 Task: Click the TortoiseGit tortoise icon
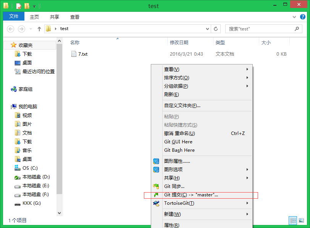[x=156, y=203]
